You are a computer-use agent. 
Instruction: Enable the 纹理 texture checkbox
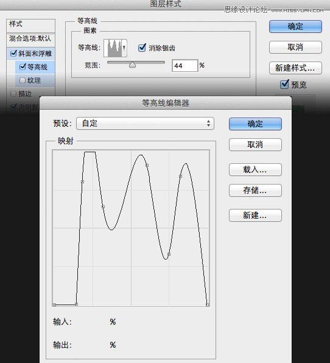pyautogui.click(x=23, y=80)
